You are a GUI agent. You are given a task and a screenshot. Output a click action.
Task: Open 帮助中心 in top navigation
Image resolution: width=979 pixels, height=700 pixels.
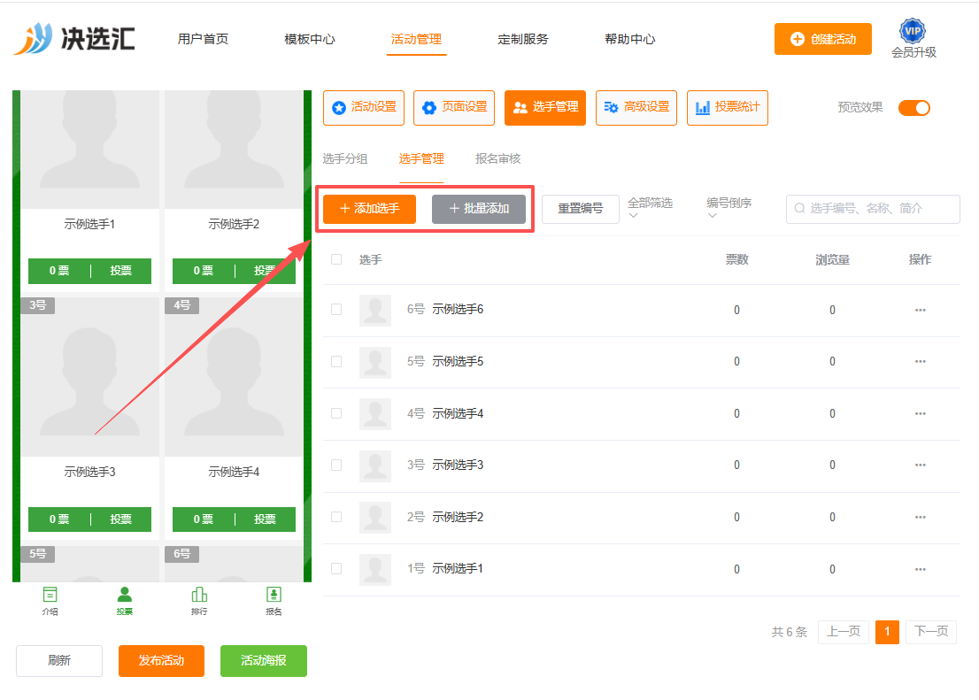coord(630,39)
